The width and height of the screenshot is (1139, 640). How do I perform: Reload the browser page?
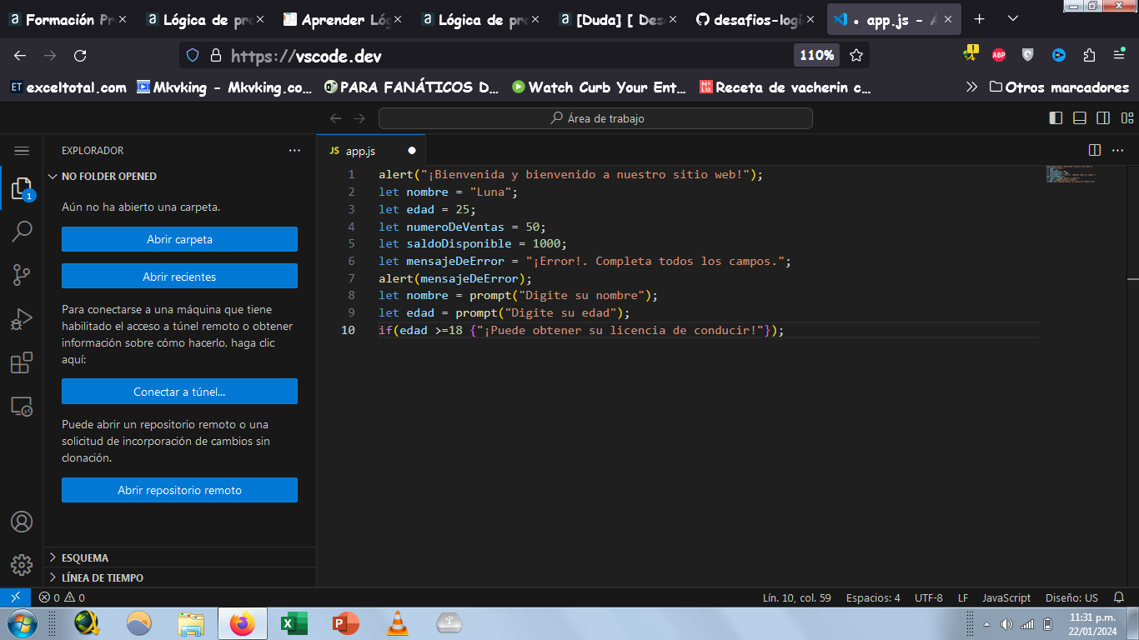coord(80,56)
